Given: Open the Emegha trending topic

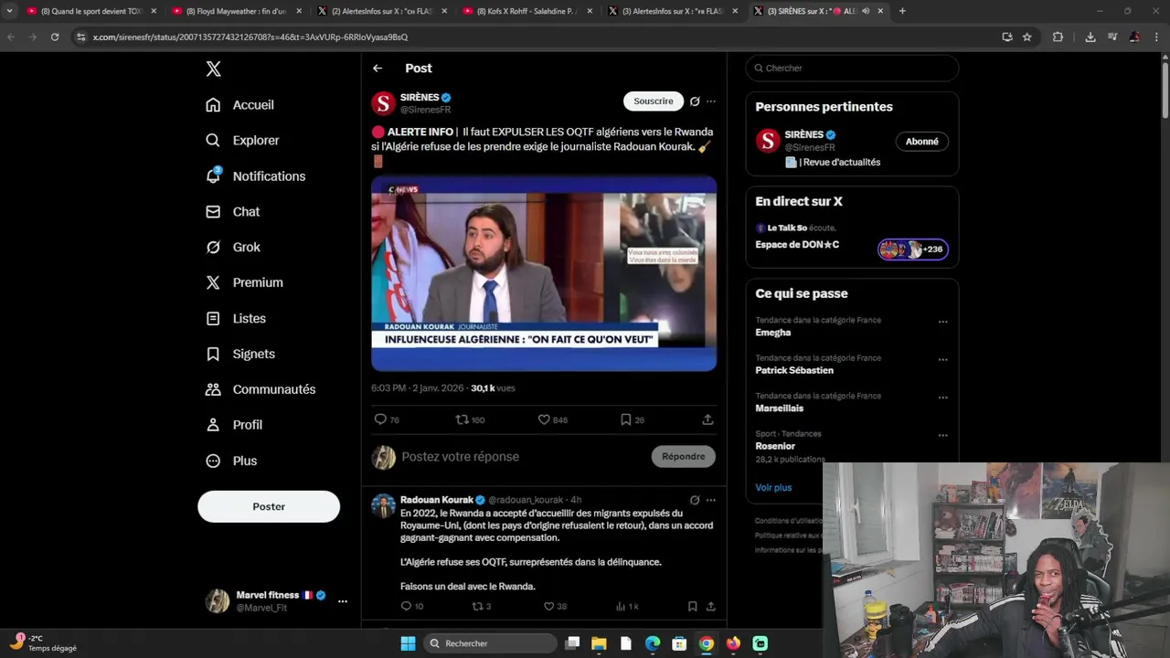Looking at the screenshot, I should coord(773,333).
